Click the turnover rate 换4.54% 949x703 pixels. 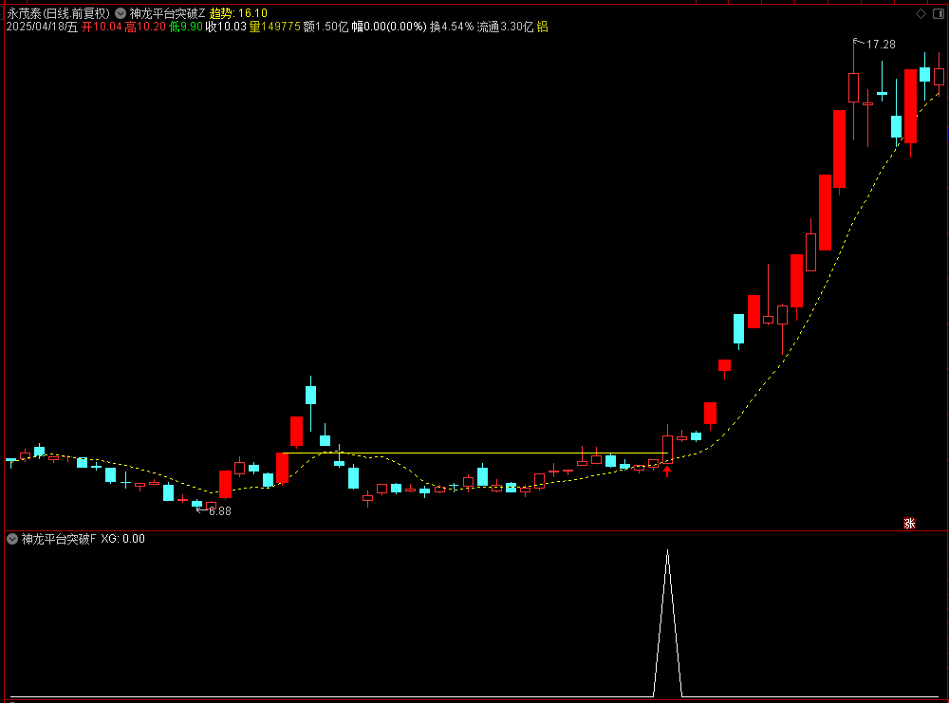pyautogui.click(x=452, y=27)
